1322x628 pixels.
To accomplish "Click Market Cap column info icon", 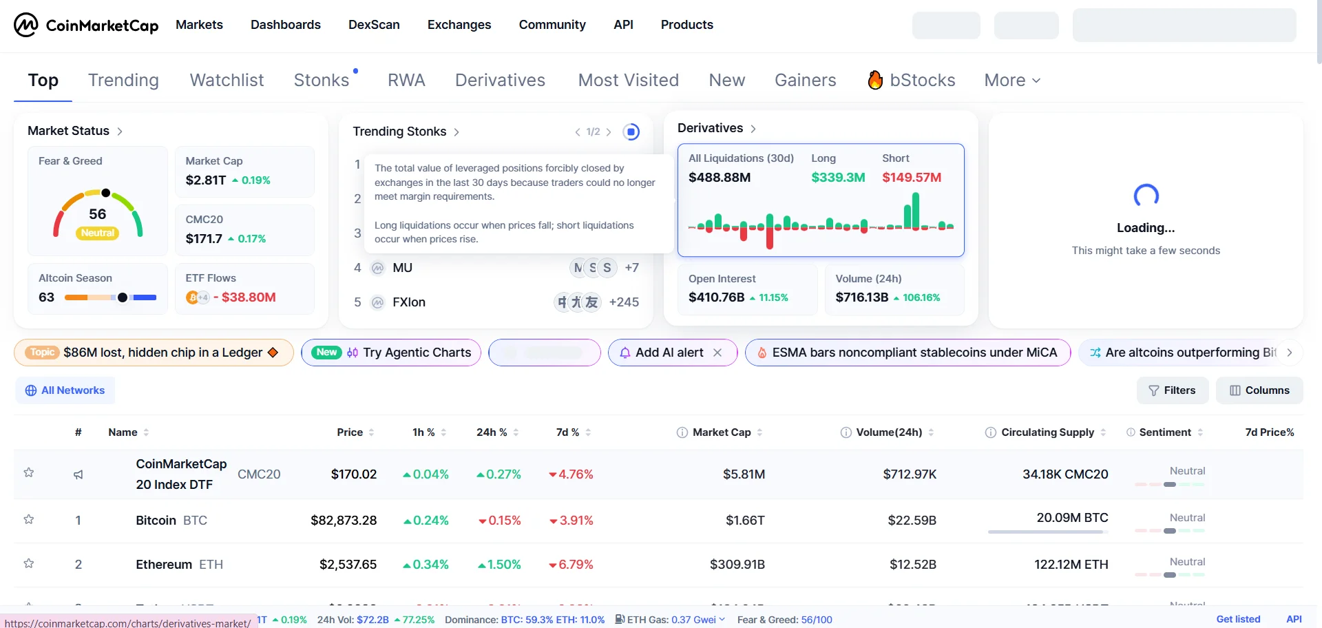I will (682, 432).
